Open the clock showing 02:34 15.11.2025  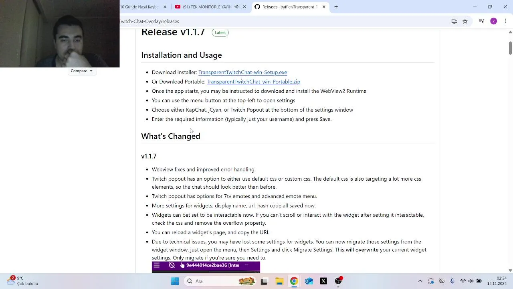(497, 281)
